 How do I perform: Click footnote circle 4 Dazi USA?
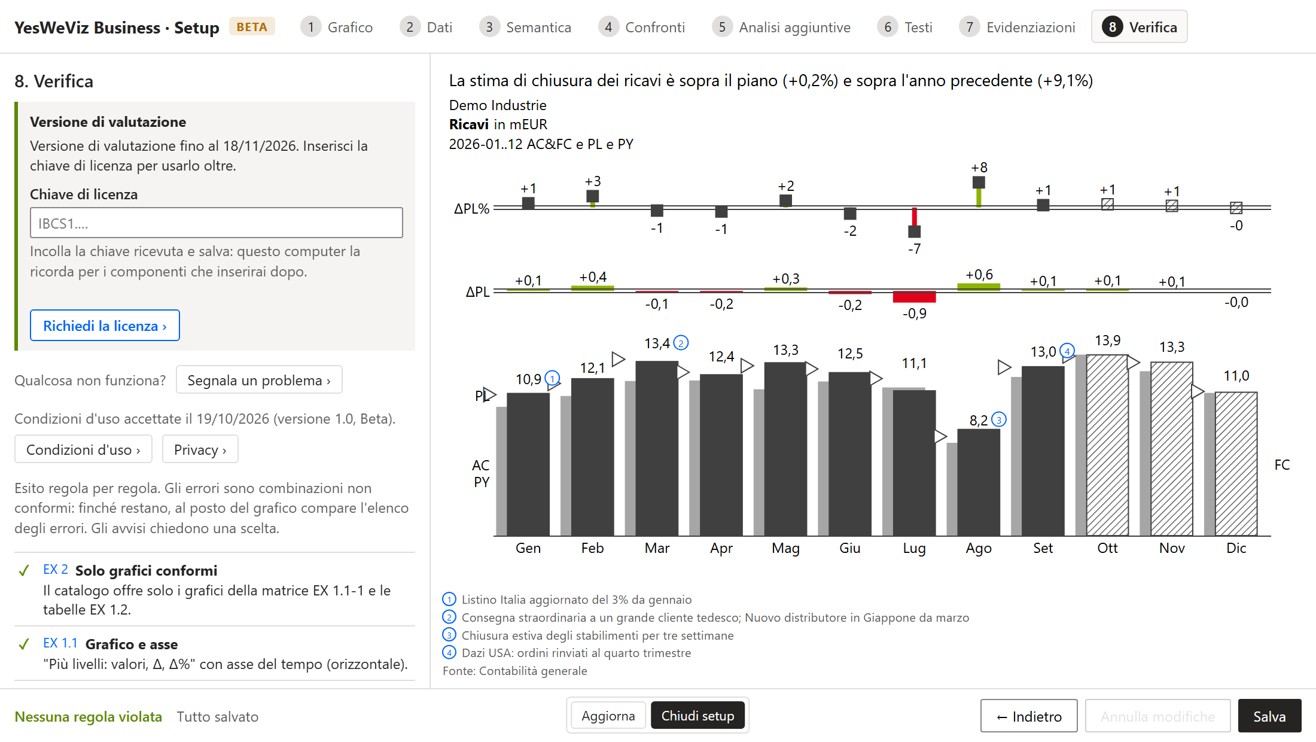click(449, 652)
